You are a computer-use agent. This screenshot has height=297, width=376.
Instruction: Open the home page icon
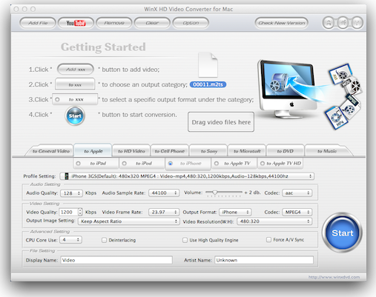(343, 23)
